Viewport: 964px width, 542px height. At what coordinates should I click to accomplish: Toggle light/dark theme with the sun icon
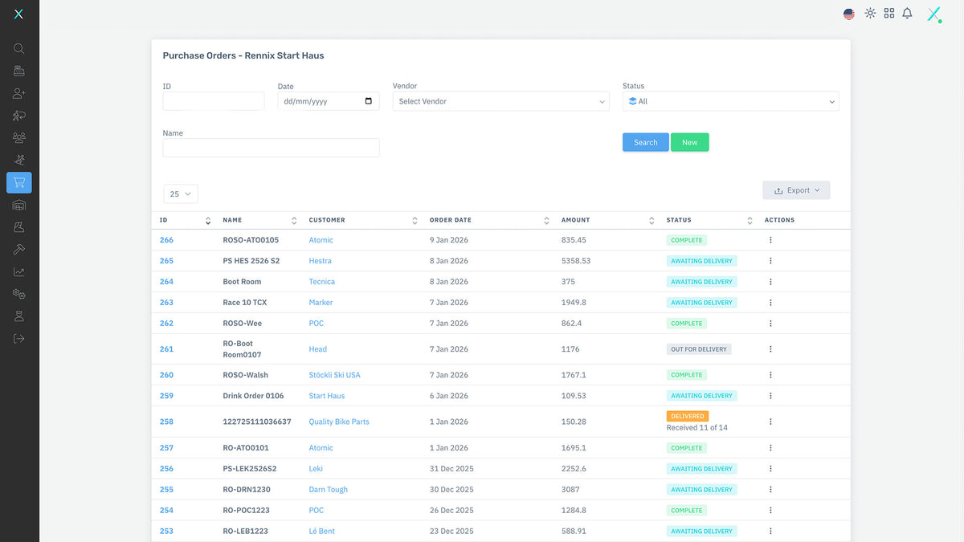coord(870,14)
